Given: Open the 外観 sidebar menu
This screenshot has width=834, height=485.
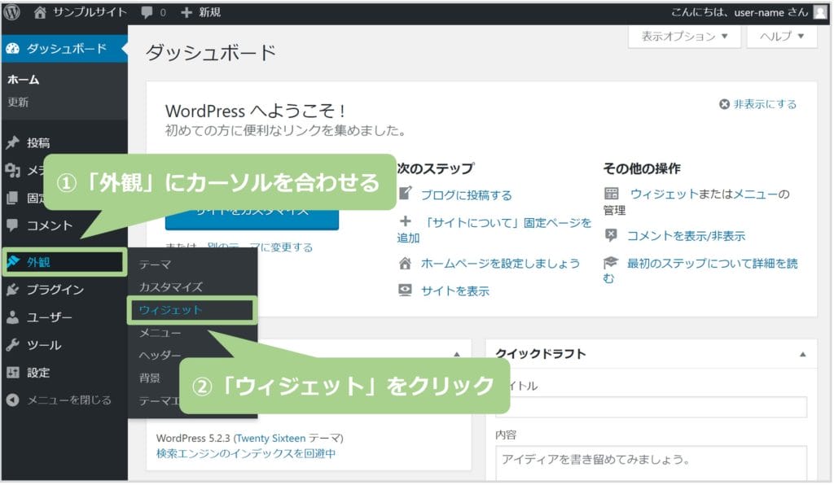Looking at the screenshot, I should click(x=64, y=261).
